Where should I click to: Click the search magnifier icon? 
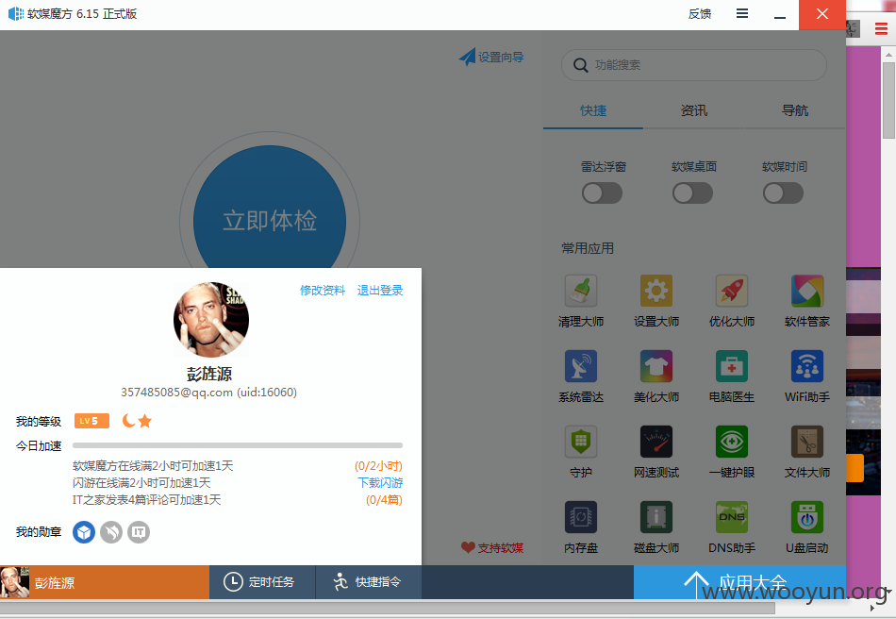tap(581, 65)
